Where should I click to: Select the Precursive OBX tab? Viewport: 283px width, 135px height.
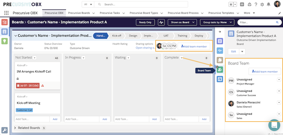[x=54, y=13]
